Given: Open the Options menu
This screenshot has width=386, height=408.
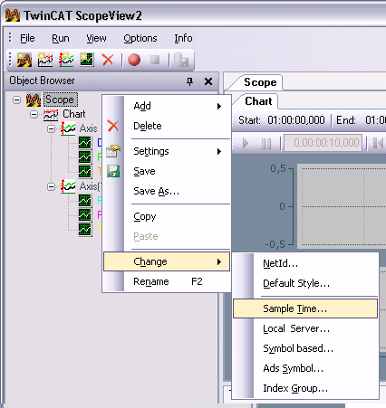Looking at the screenshot, I should click(140, 38).
